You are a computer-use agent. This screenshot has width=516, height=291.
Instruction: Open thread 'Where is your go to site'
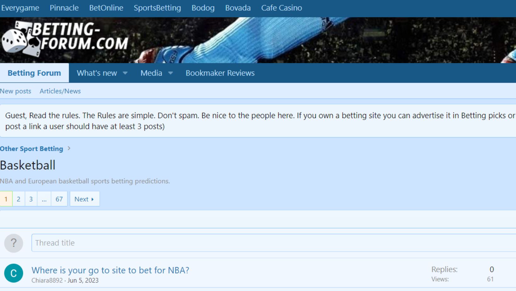click(110, 270)
